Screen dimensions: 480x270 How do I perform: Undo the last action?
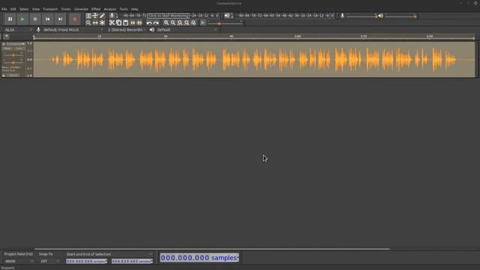149,22
